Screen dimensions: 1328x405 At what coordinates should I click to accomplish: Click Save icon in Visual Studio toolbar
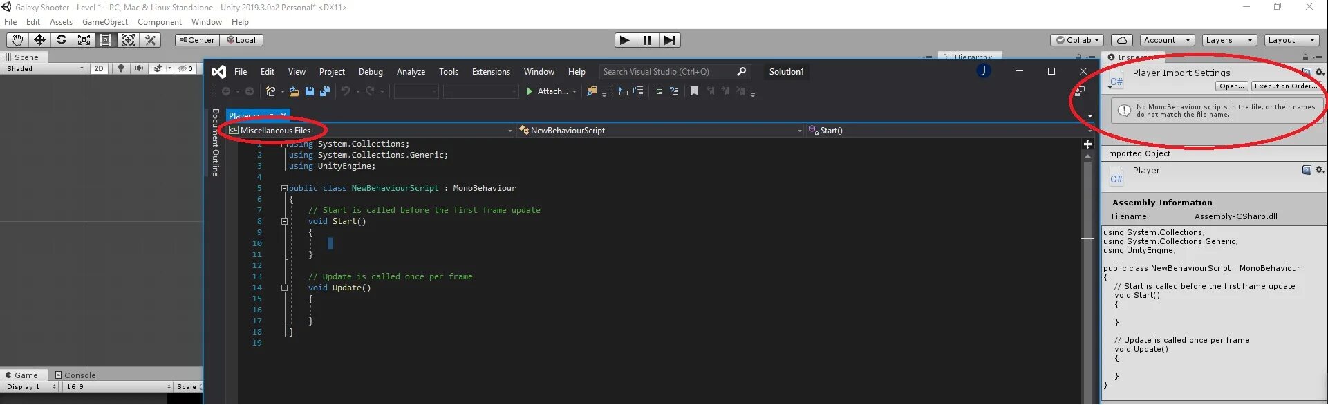pyautogui.click(x=310, y=91)
